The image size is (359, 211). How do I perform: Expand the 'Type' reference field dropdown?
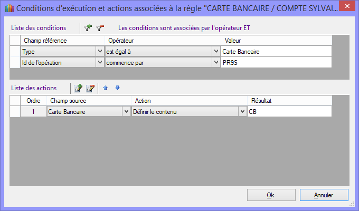pos(100,52)
